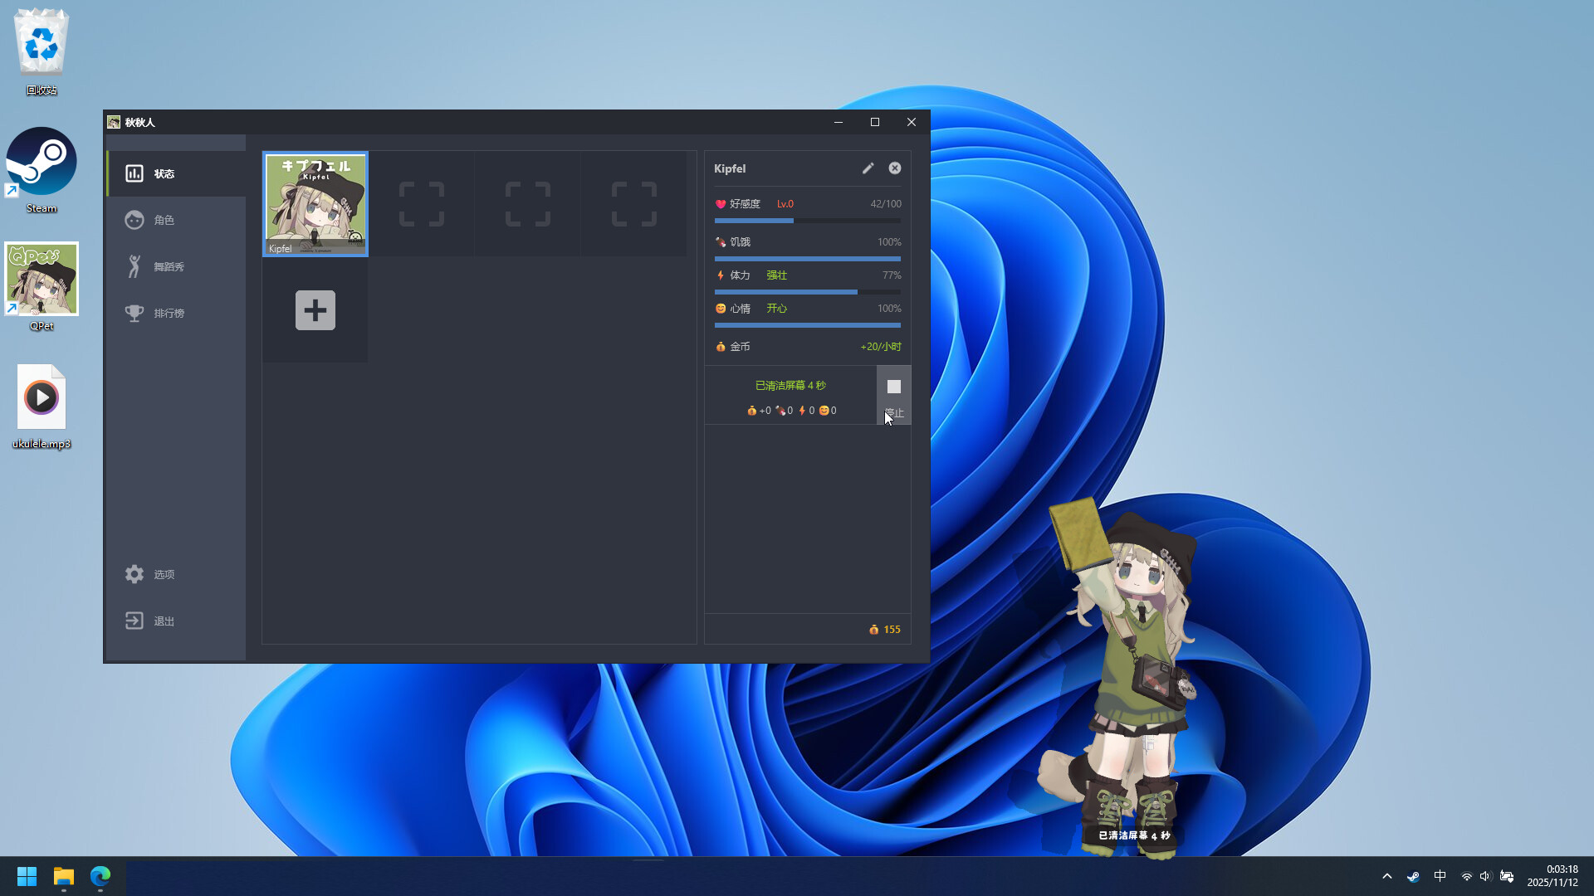The width and height of the screenshot is (1594, 896).
Task: Expand the third empty pet slot
Action: pos(527,202)
